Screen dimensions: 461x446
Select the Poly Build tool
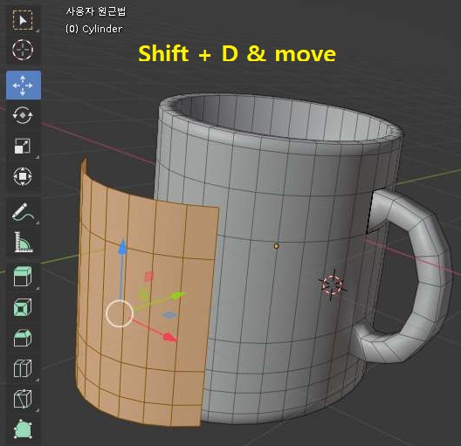click(x=23, y=429)
